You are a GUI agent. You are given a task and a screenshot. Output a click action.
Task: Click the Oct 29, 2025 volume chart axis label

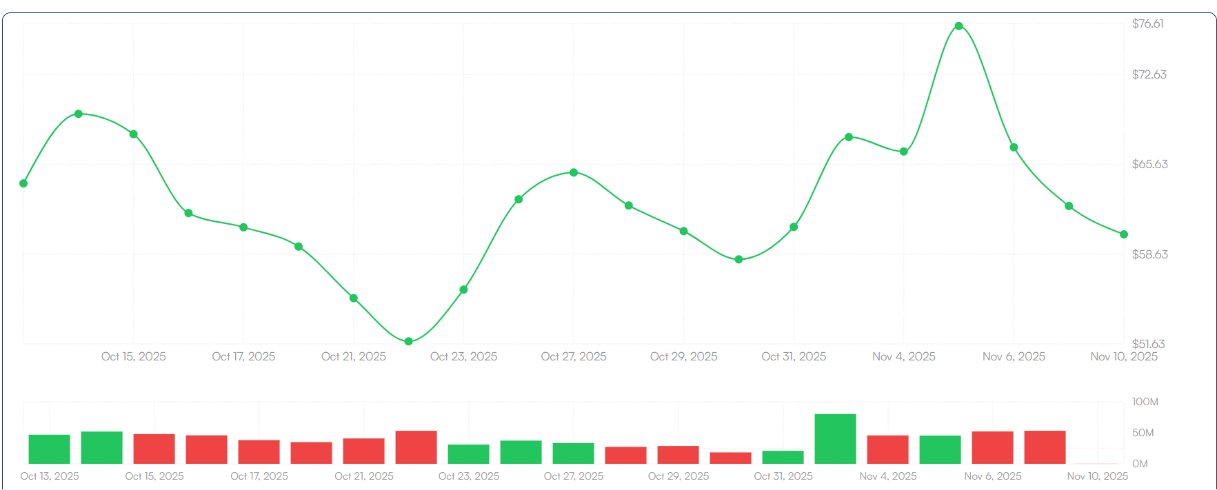coord(678,476)
